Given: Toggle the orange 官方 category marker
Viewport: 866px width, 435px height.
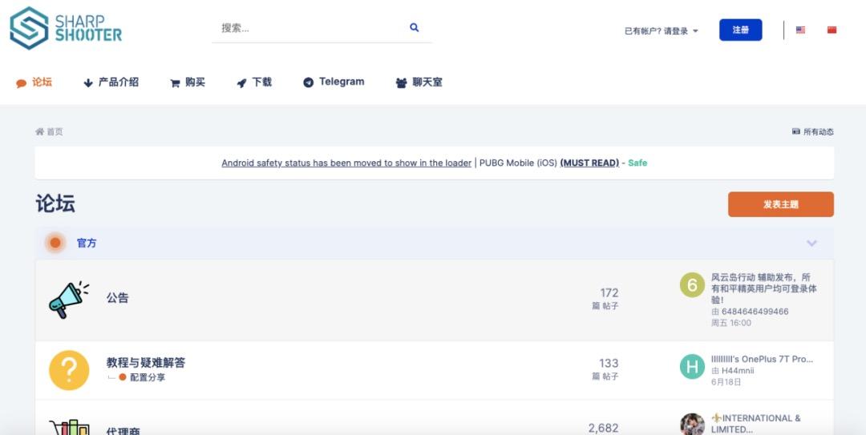Looking at the screenshot, I should (55, 243).
